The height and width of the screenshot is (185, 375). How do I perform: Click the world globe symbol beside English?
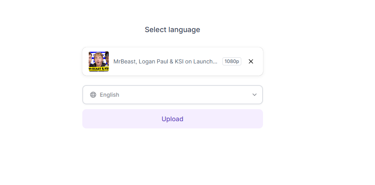[x=93, y=95]
